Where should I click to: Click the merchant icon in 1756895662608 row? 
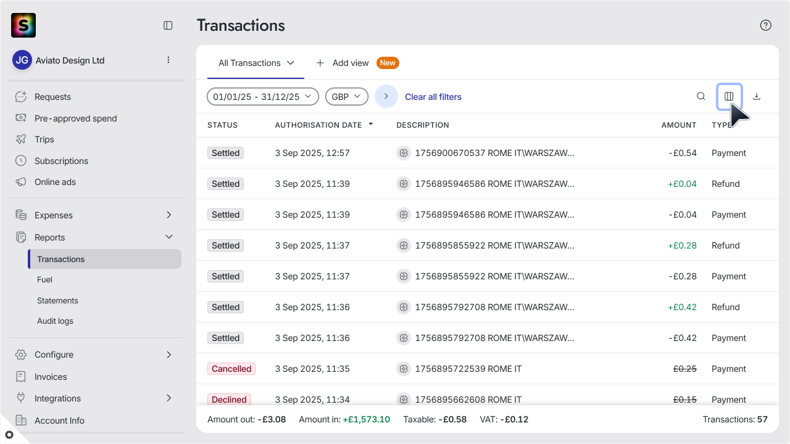pos(404,400)
